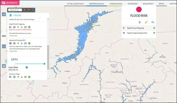Image resolution: width=177 pixels, height=103 pixels.
Task: Move Advisory Flags layer down
Action: [x=22, y=77]
